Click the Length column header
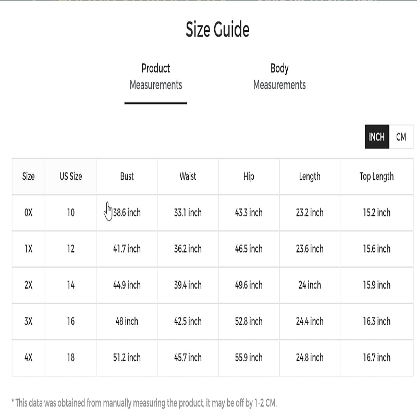 click(310, 176)
